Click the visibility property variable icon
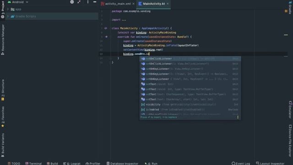 (x=143, y=104)
